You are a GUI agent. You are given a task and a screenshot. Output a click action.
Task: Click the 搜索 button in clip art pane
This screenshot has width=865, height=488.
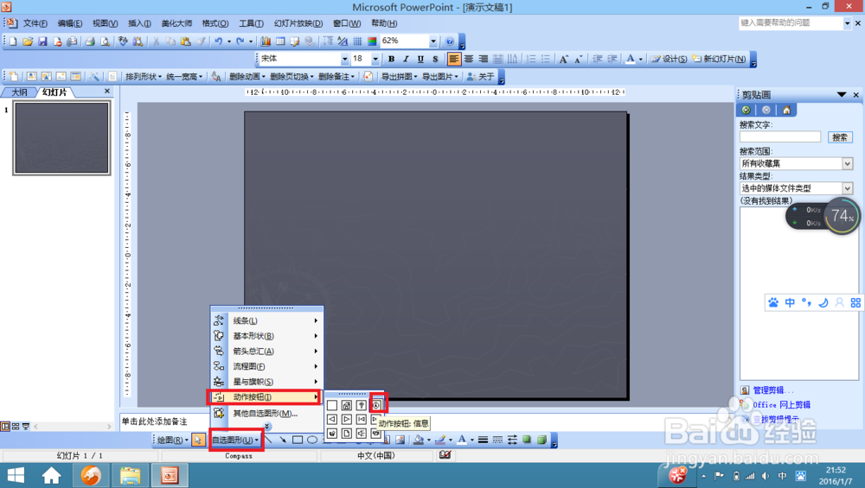[x=840, y=137]
